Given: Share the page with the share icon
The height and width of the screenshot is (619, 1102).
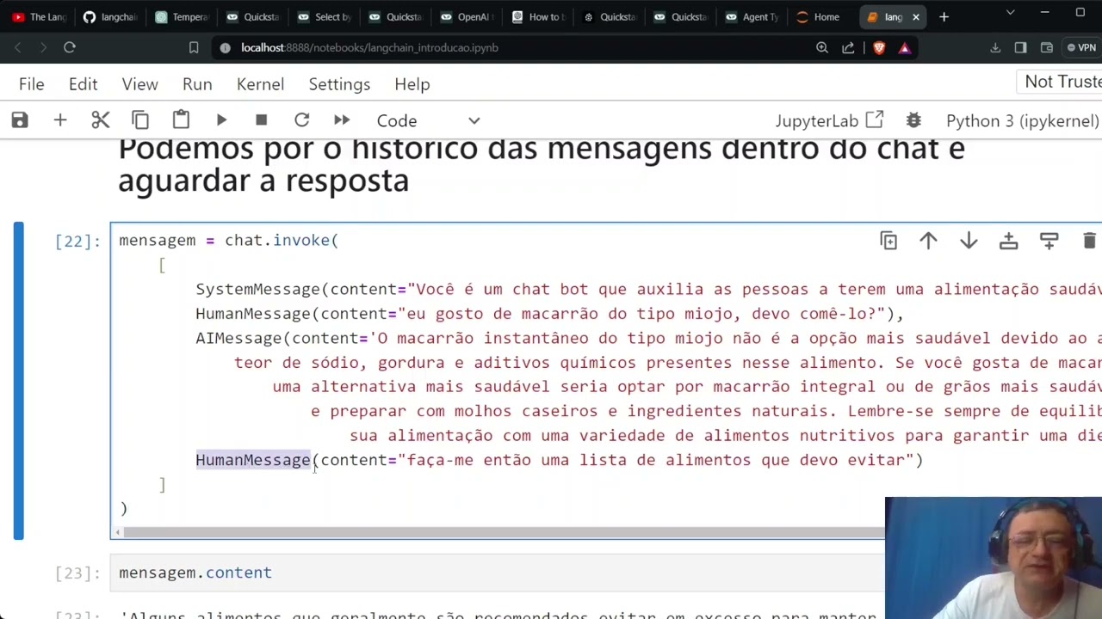Looking at the screenshot, I should point(849,47).
